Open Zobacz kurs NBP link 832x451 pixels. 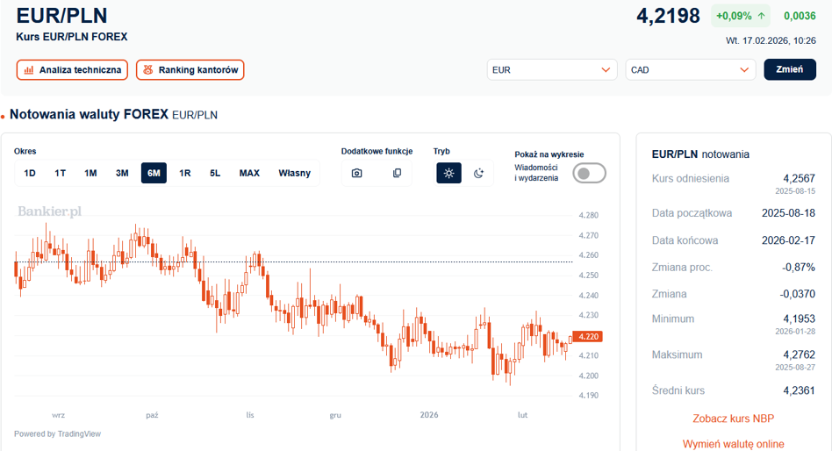click(734, 419)
